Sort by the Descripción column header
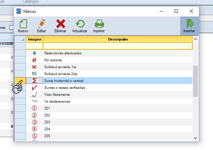213x150 pixels. coord(117,39)
